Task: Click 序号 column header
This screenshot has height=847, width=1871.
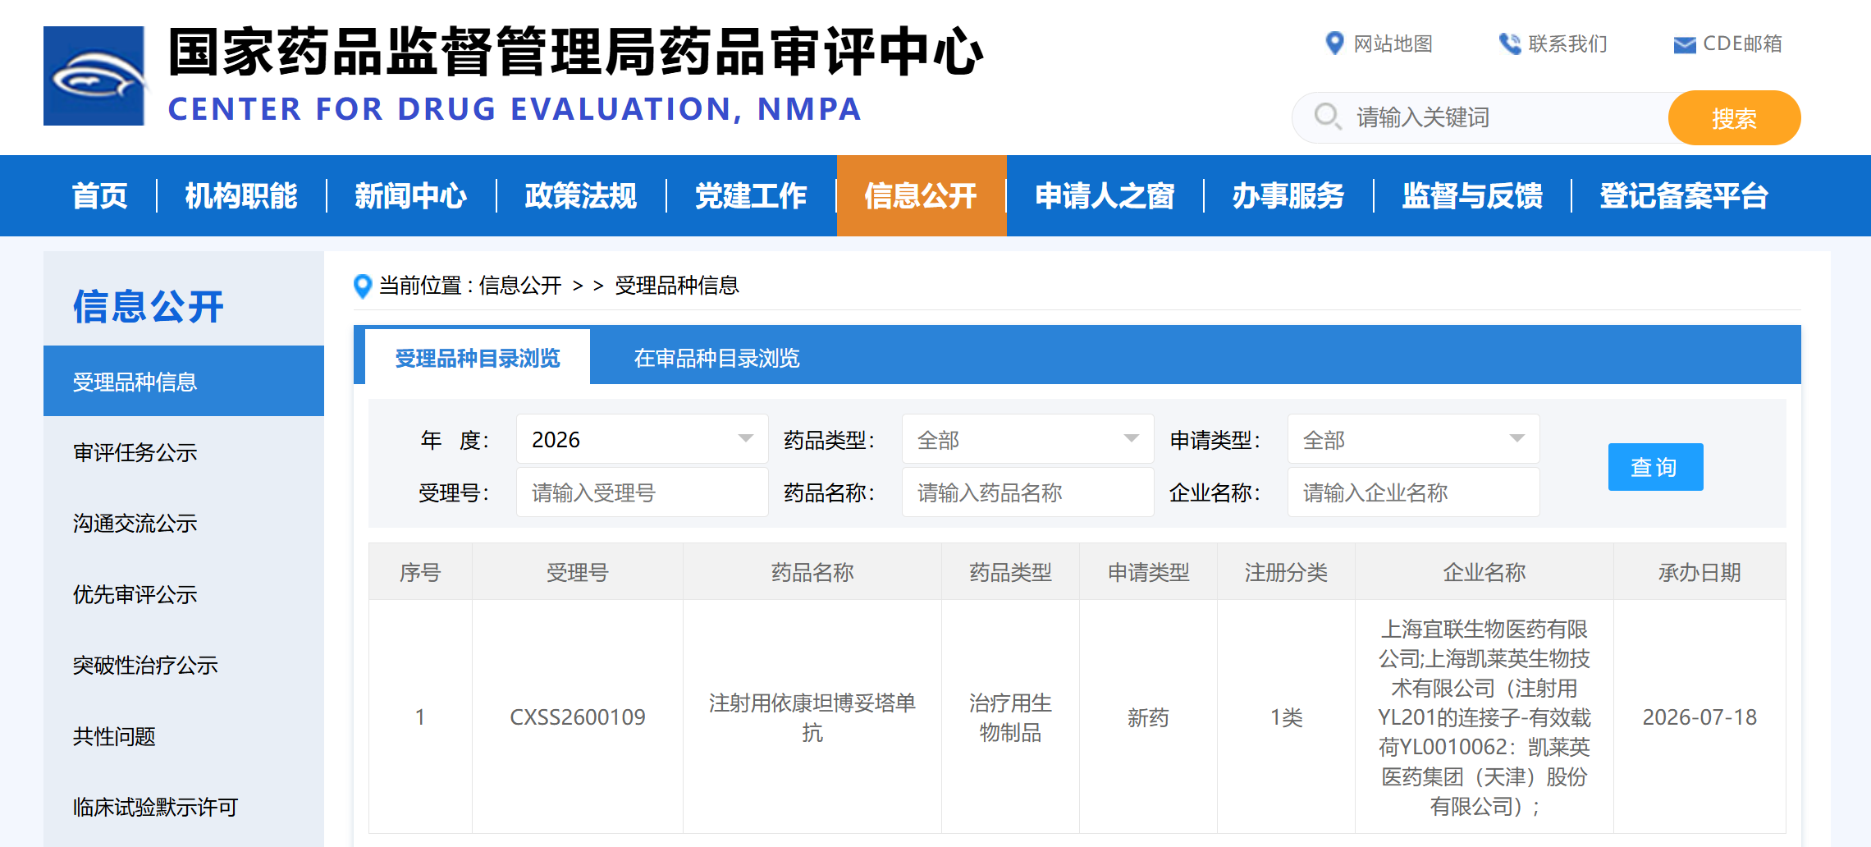Action: pyautogui.click(x=420, y=572)
